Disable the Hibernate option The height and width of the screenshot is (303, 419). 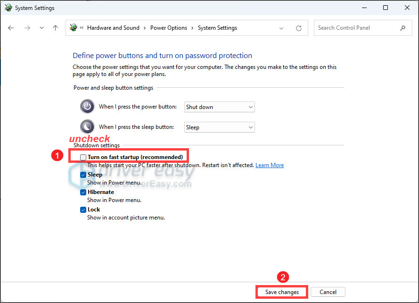pos(83,192)
